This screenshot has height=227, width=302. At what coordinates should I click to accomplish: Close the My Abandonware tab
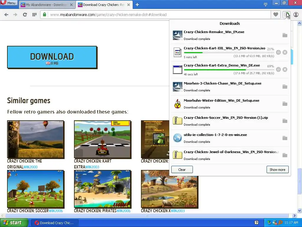point(71,5)
